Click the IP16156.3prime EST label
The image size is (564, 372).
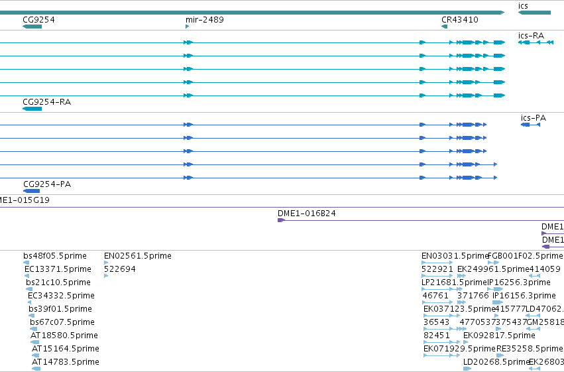click(524, 296)
